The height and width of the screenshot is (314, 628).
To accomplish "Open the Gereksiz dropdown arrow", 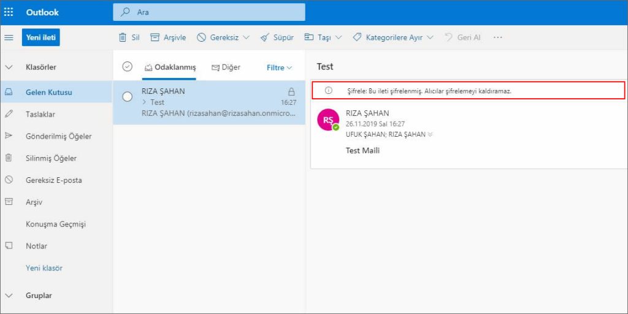I will pos(246,37).
